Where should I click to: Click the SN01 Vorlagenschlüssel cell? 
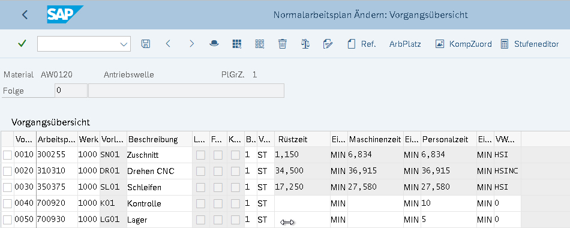tap(113, 155)
